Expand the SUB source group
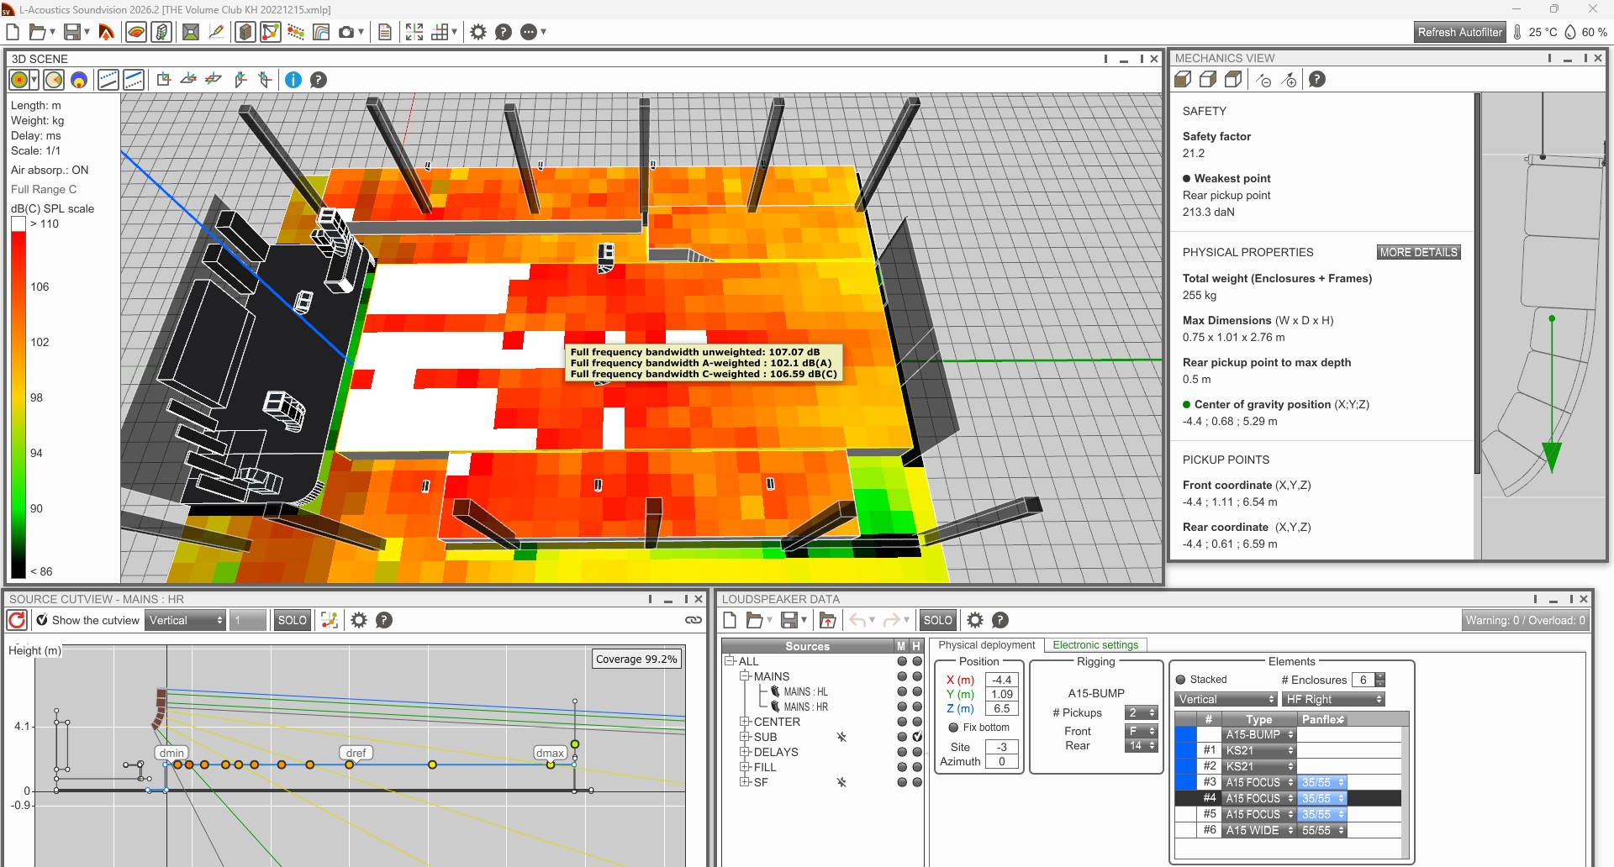The height and width of the screenshot is (867, 1614). point(744,737)
